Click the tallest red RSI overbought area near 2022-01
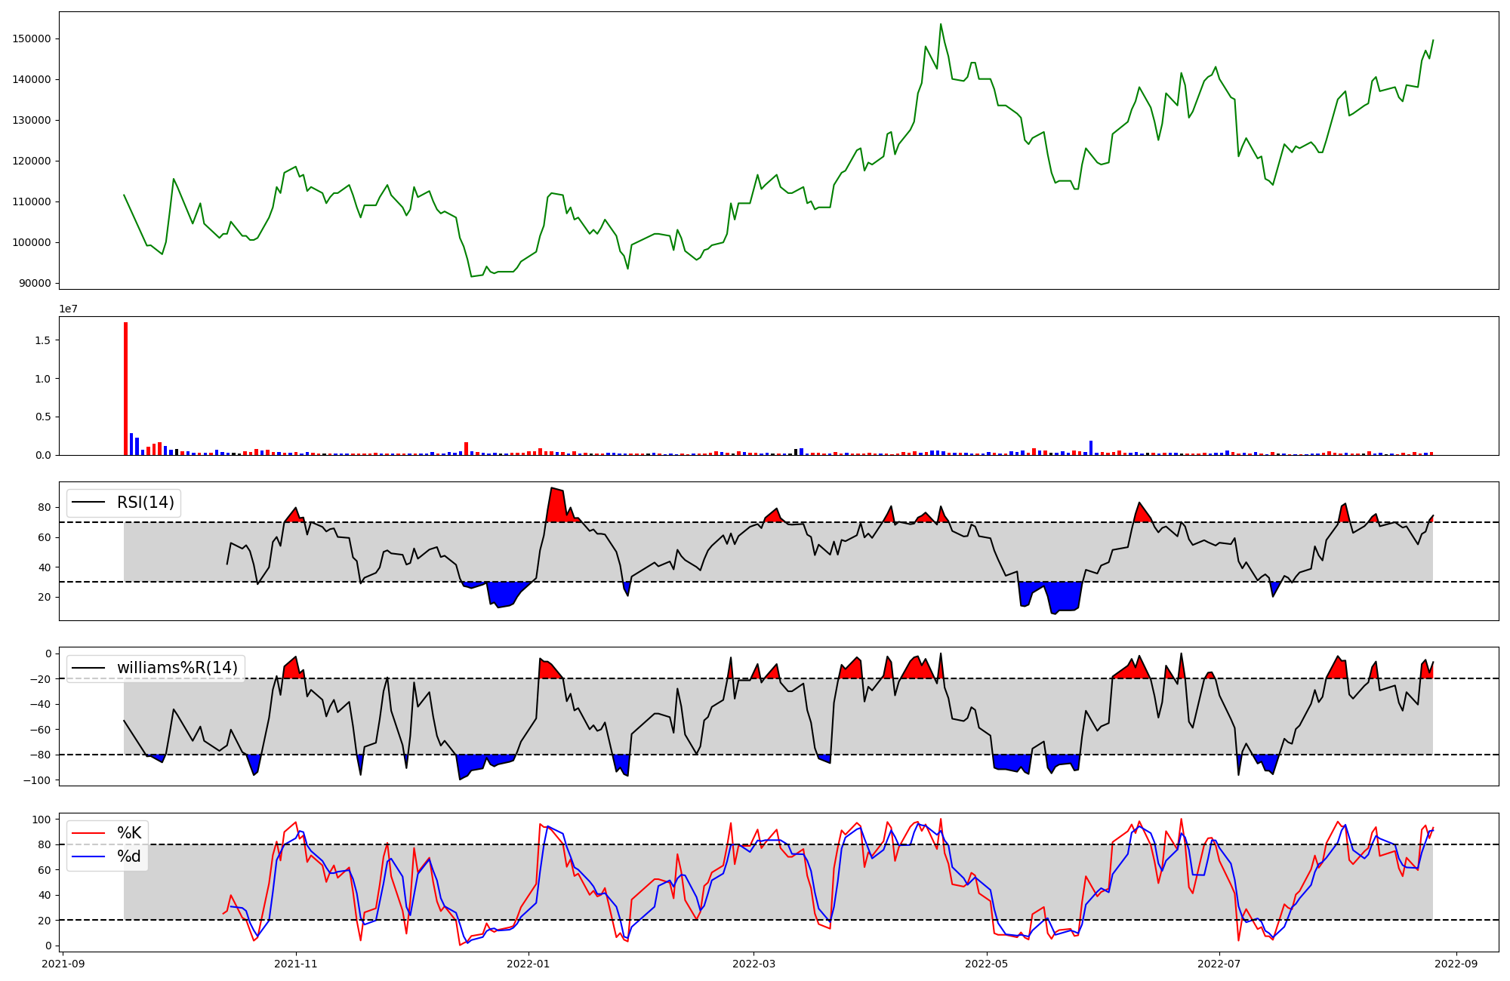Image resolution: width=1510 pixels, height=981 pixels. pyautogui.click(x=557, y=504)
